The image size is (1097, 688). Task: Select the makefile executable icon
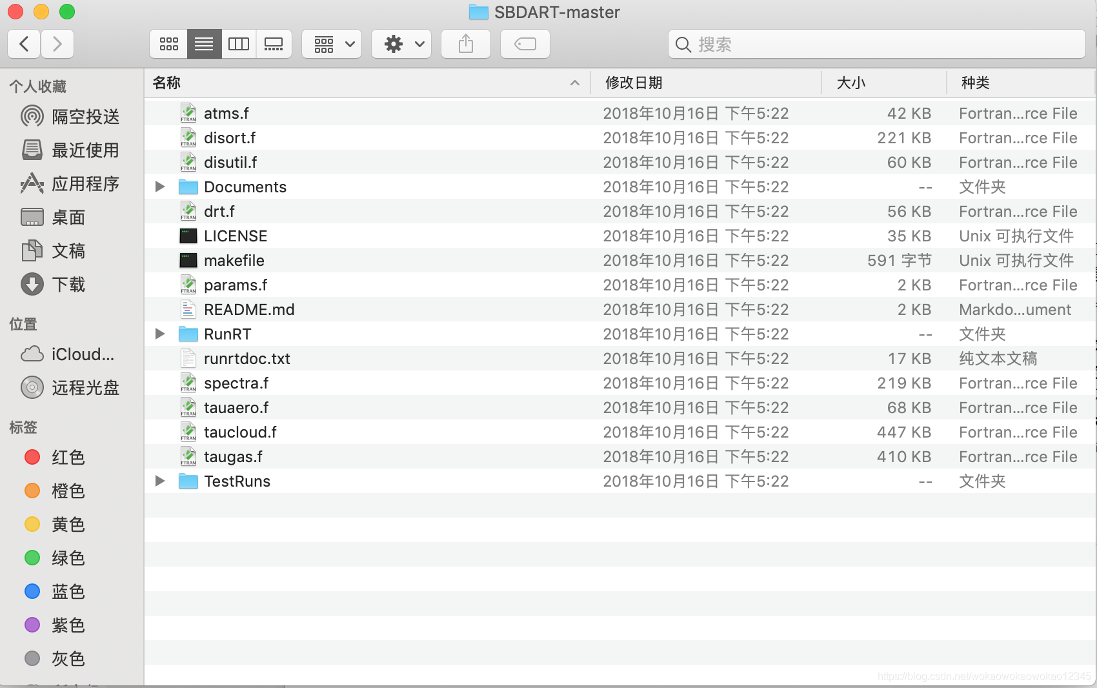pyautogui.click(x=188, y=260)
